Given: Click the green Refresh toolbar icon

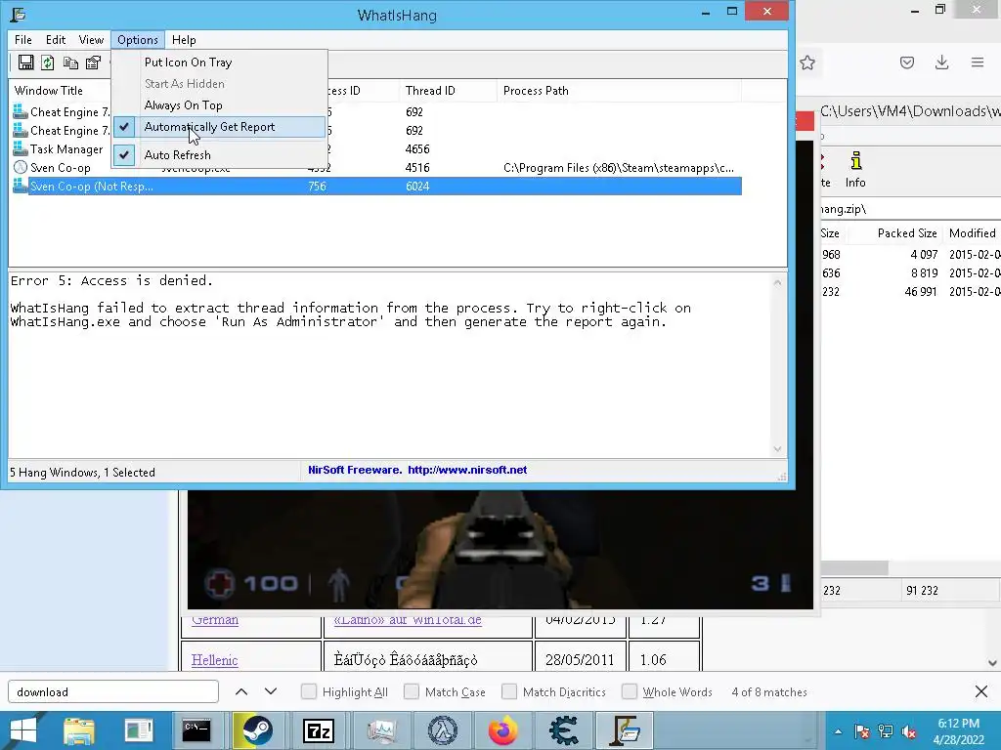Looking at the screenshot, I should point(48,62).
